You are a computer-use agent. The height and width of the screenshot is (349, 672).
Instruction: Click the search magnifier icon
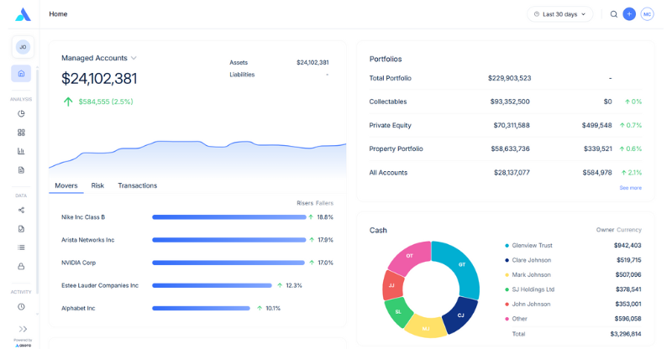coord(614,14)
